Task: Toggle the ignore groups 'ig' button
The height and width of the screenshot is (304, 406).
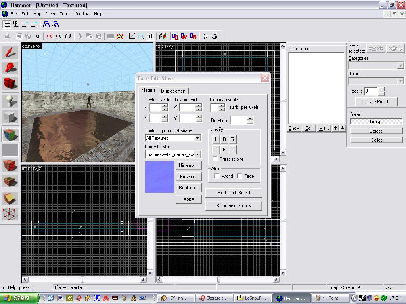Action: (x=37, y=36)
